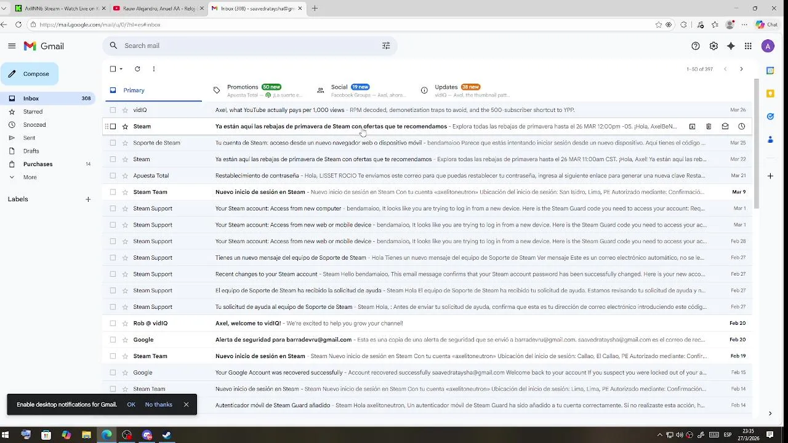Snooze the hovered Steam email
Image resolution: width=788 pixels, height=443 pixels.
(742, 126)
